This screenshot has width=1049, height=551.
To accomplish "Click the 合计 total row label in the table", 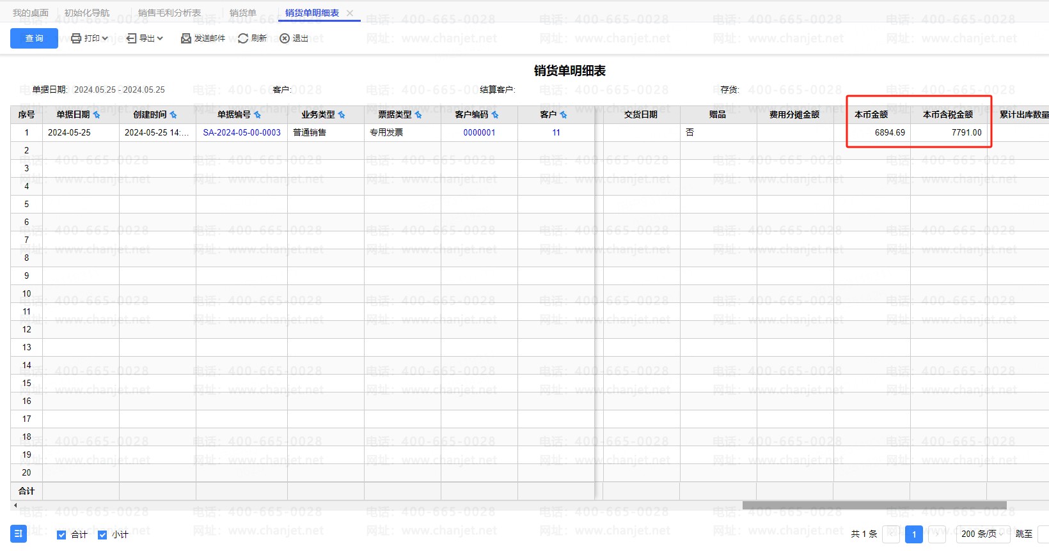I will pos(26,491).
